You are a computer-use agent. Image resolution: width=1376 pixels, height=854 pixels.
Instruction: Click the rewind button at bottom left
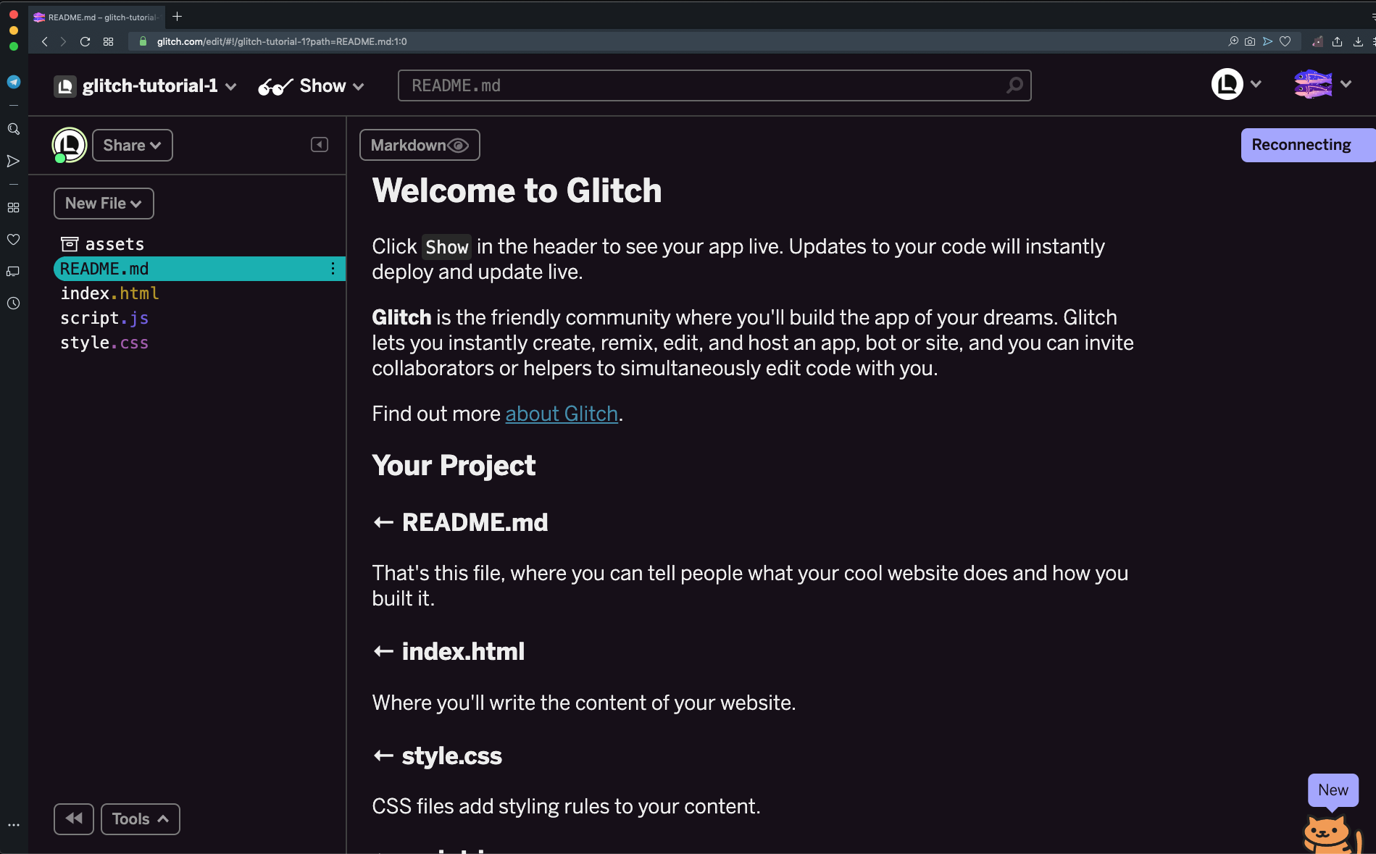point(74,819)
